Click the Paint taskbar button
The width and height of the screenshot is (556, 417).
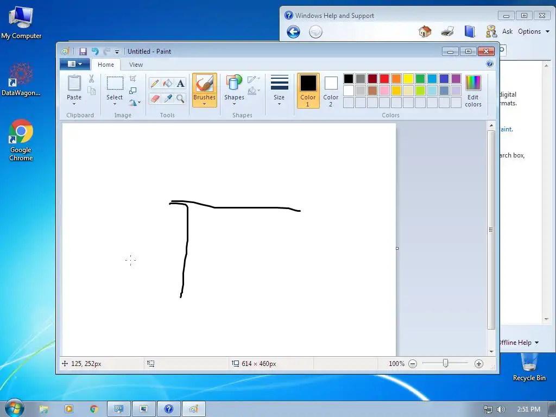[194, 409]
